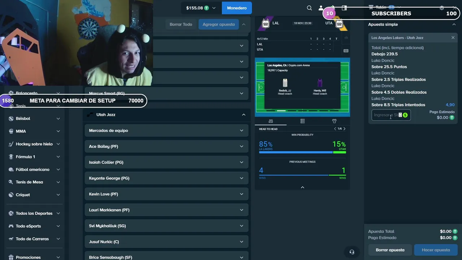Image resolution: width=462 pixels, height=260 pixels.
Task: Expand the Fórmula 1 chevron
Action: point(58,157)
